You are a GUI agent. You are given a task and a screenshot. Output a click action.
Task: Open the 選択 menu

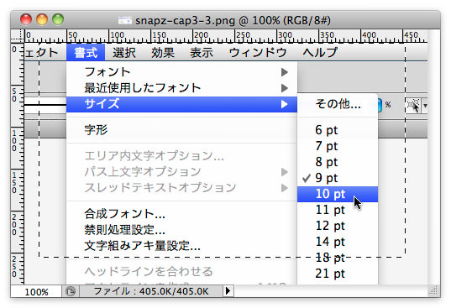124,53
